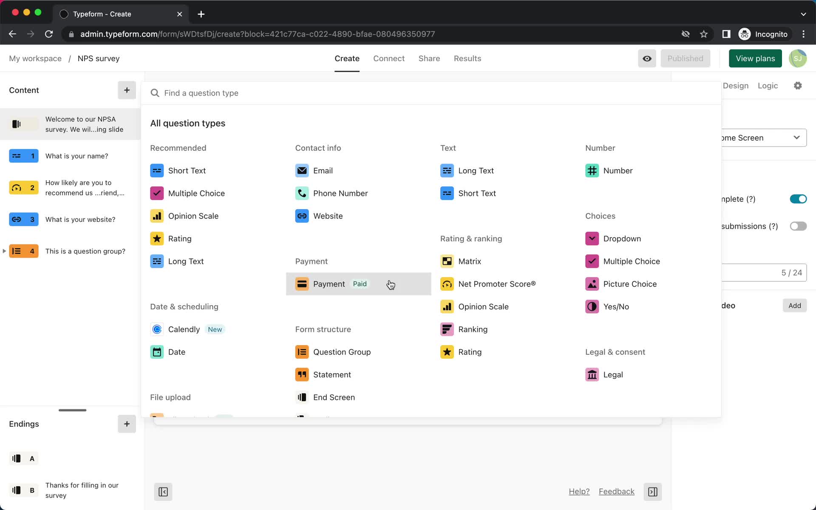
Task: Select Long Text in Text section
Action: pyautogui.click(x=467, y=170)
